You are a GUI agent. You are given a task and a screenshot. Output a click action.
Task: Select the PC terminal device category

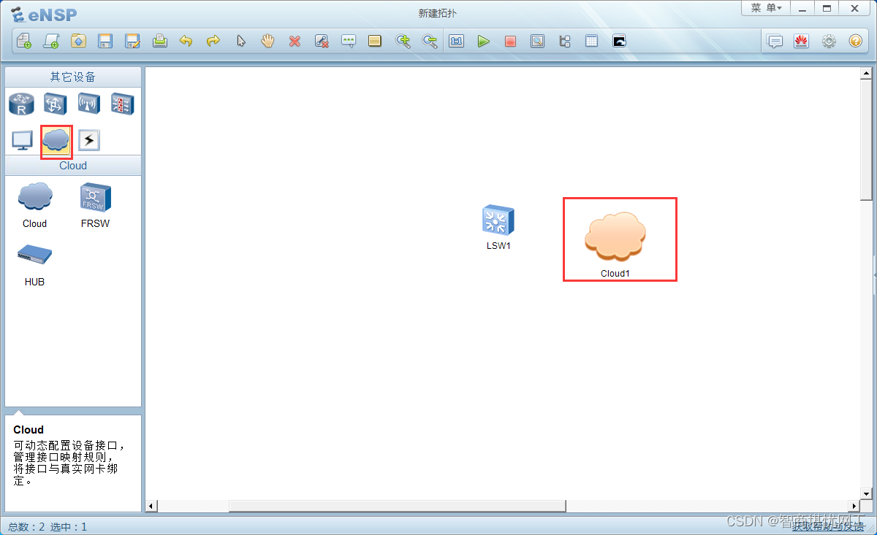(22, 140)
